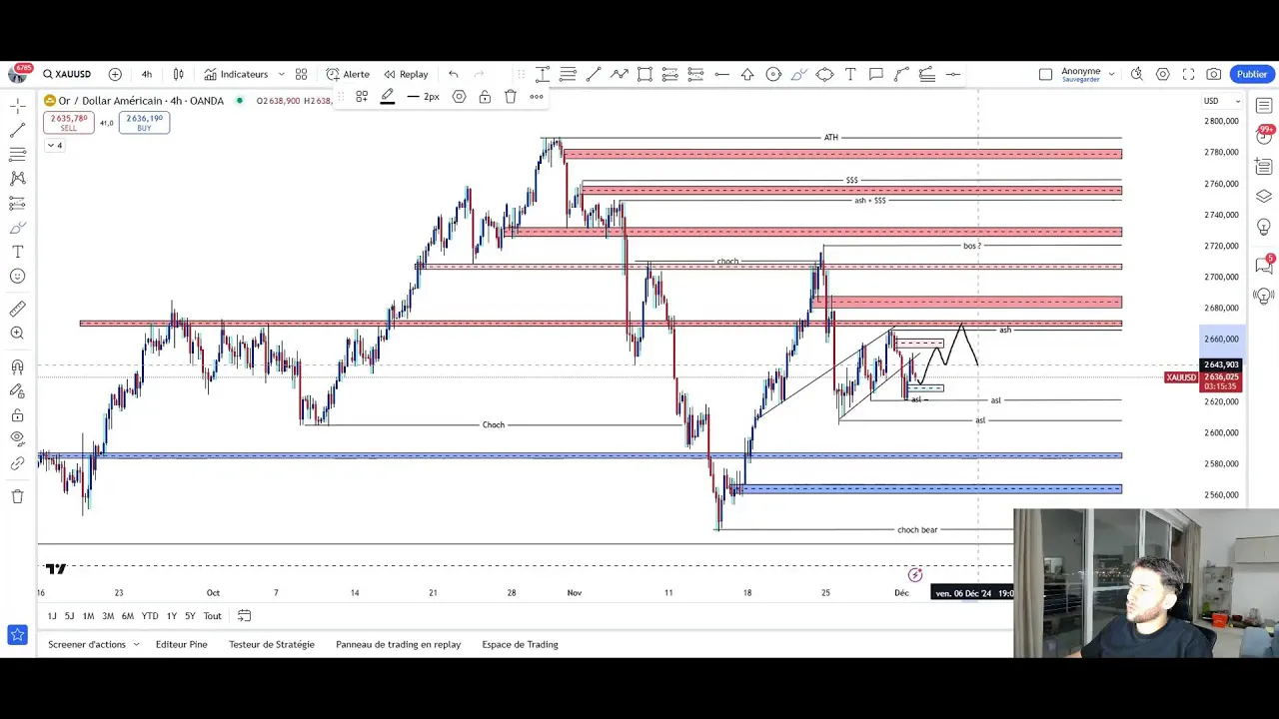Open the Editeur Pine tab

[181, 644]
